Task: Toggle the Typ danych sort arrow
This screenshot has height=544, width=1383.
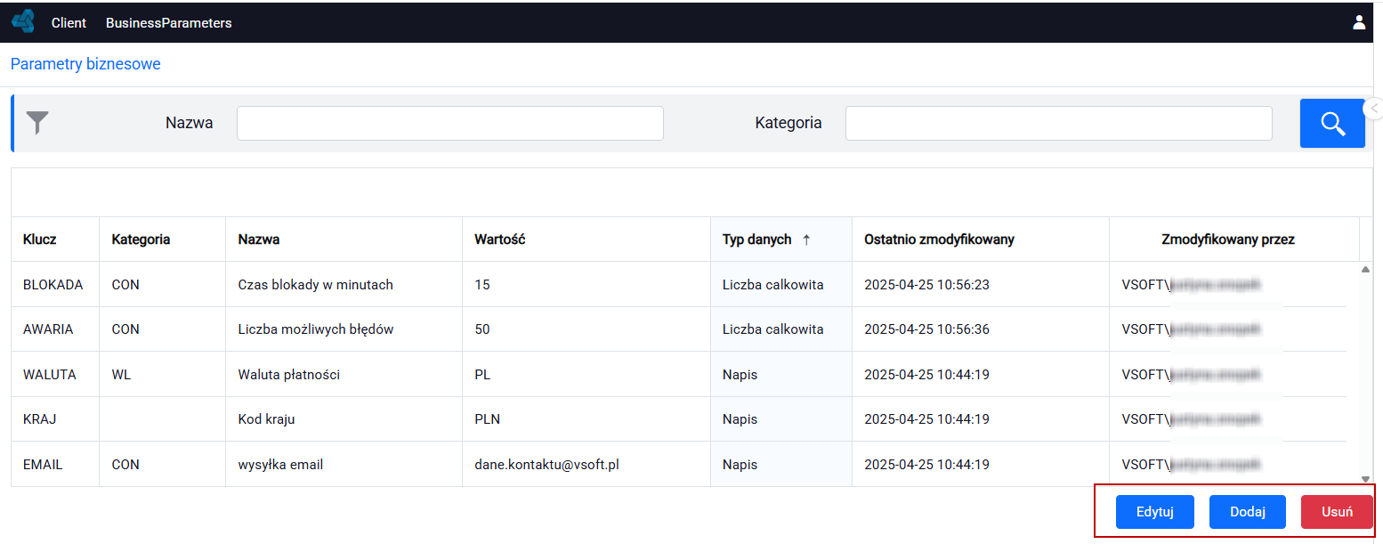Action: (806, 240)
